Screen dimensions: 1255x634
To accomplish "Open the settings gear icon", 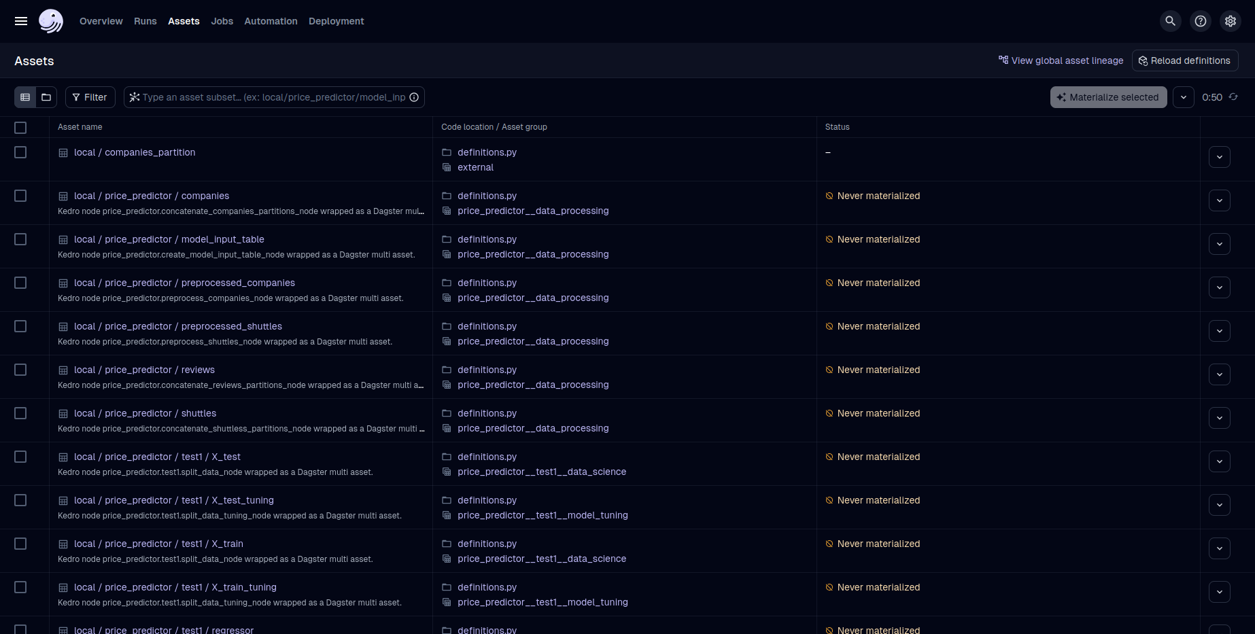I will [1231, 21].
